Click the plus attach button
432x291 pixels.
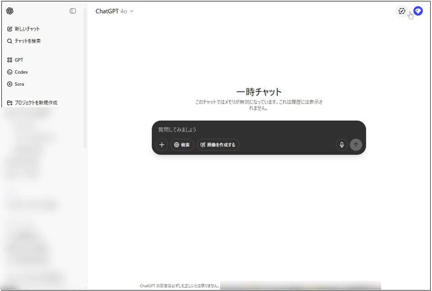tap(162, 145)
